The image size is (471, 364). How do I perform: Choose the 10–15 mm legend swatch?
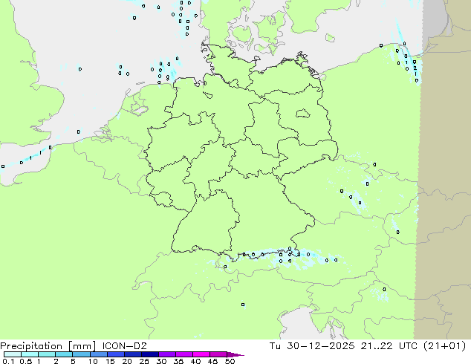98,354
